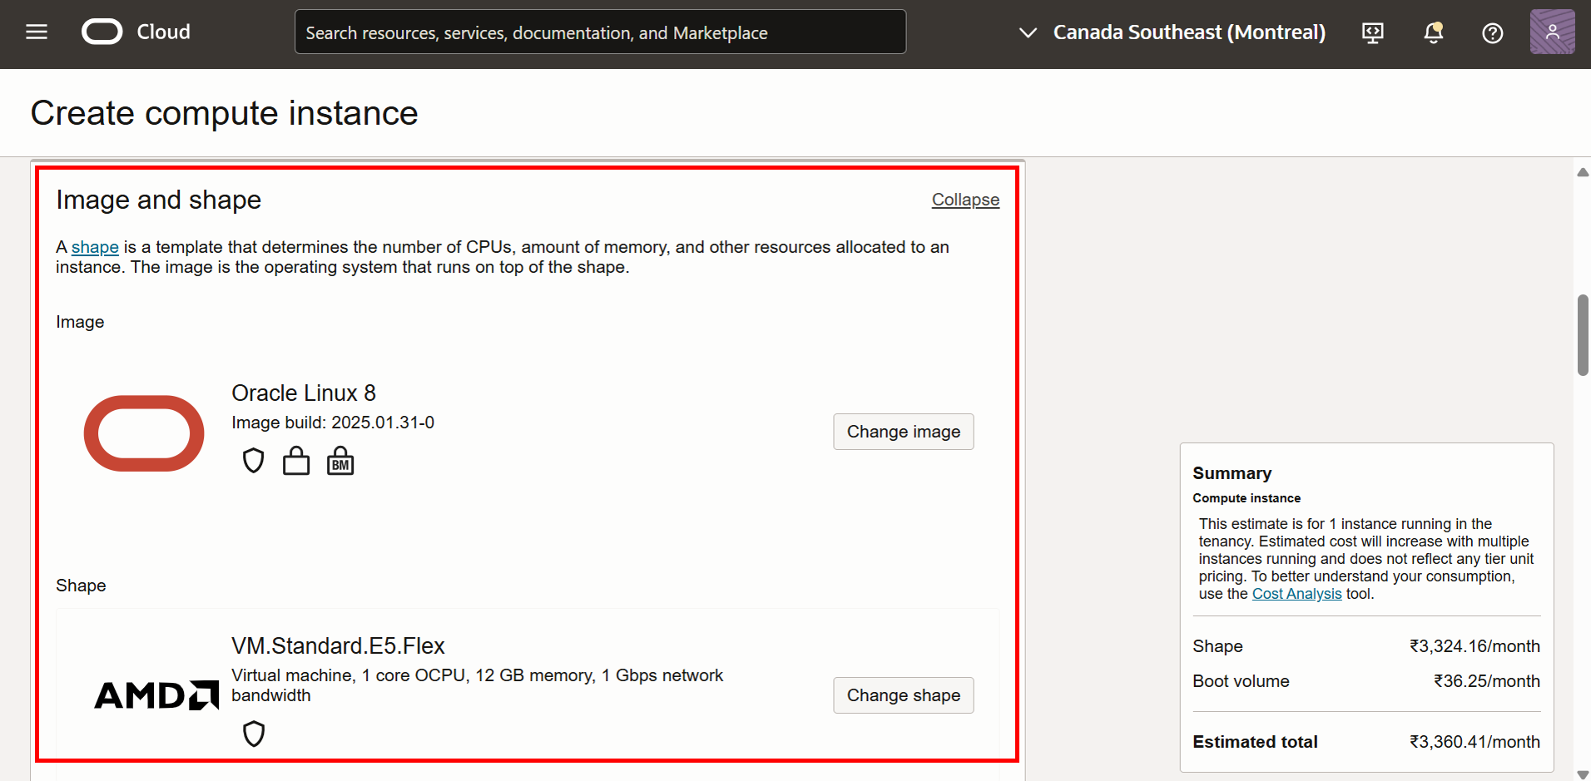Viewport: 1591px width, 781px height.
Task: Click the Cloud wordmark text
Action: click(164, 32)
